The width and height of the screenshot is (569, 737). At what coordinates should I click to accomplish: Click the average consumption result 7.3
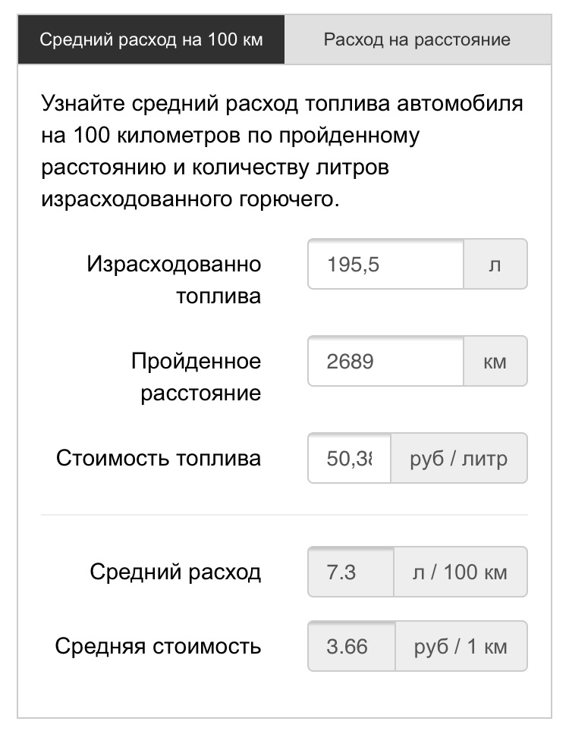pyautogui.click(x=351, y=572)
